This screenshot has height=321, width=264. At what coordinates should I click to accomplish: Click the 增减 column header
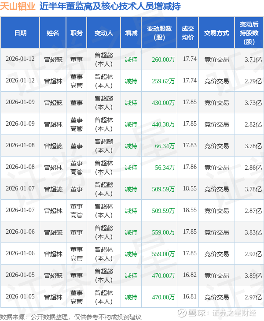[x=131, y=33]
